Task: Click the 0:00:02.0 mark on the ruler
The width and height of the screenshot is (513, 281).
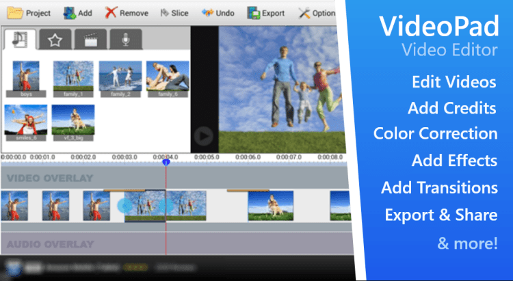Action: (x=83, y=157)
